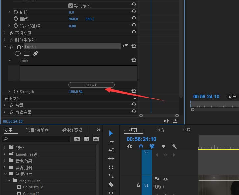
Task: Reset the Strength parameter
Action: click(x=134, y=91)
